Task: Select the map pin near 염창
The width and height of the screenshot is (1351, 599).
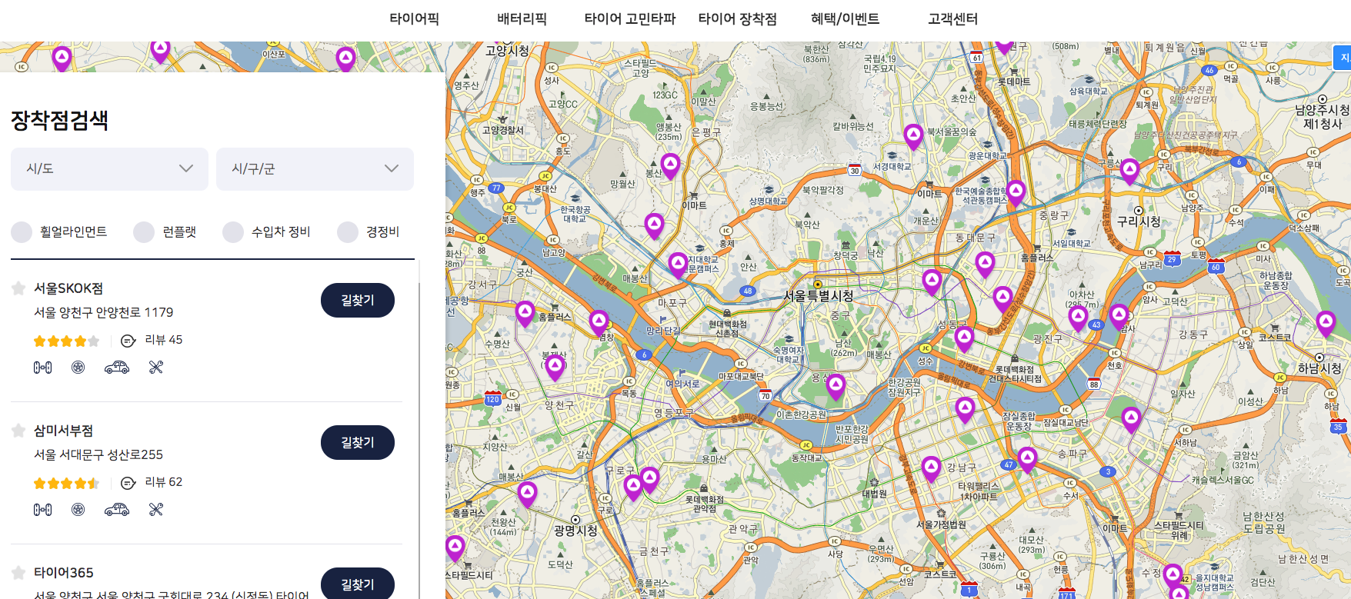Action: [x=599, y=323]
